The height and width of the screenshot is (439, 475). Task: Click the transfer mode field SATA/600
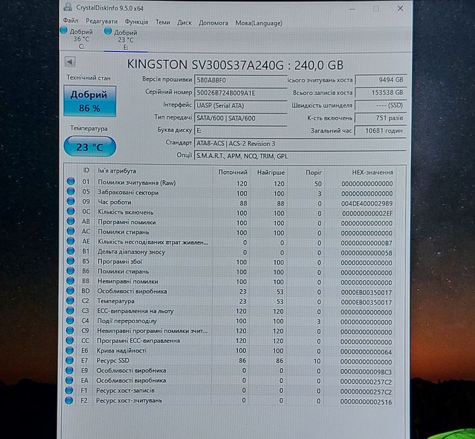[240, 118]
